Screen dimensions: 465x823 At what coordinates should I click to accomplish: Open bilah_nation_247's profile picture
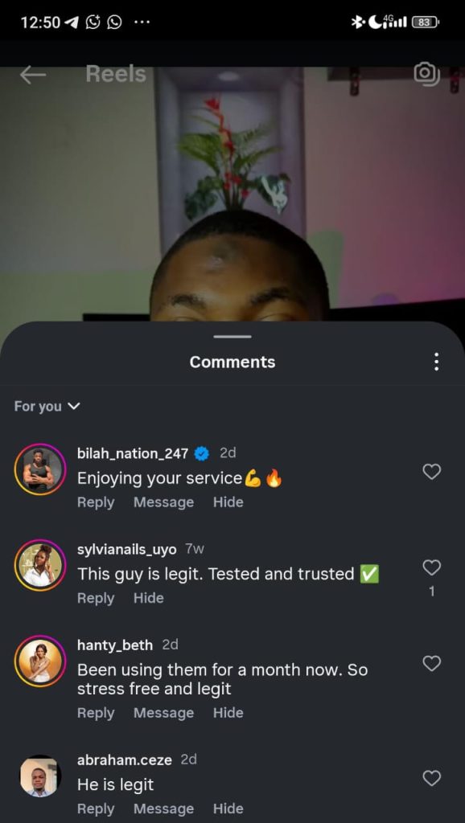coord(40,469)
